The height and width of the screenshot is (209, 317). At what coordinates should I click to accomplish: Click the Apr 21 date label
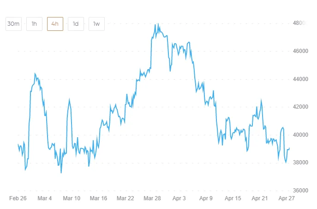click(260, 198)
